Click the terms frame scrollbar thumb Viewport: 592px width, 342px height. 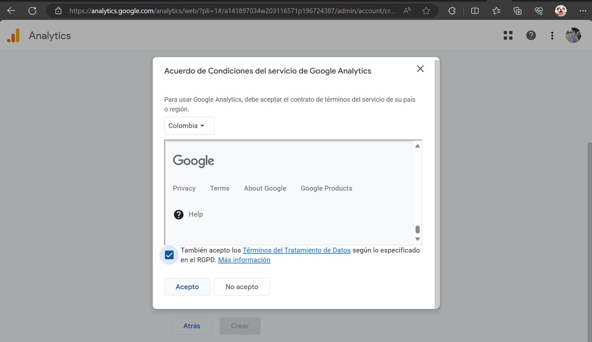pyautogui.click(x=417, y=229)
